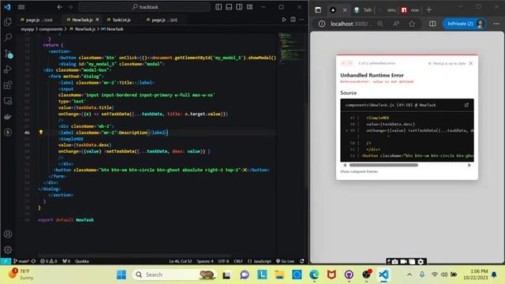The width and height of the screenshot is (505, 284).
Task: Click the code minimap overview
Action: [x=291, y=48]
